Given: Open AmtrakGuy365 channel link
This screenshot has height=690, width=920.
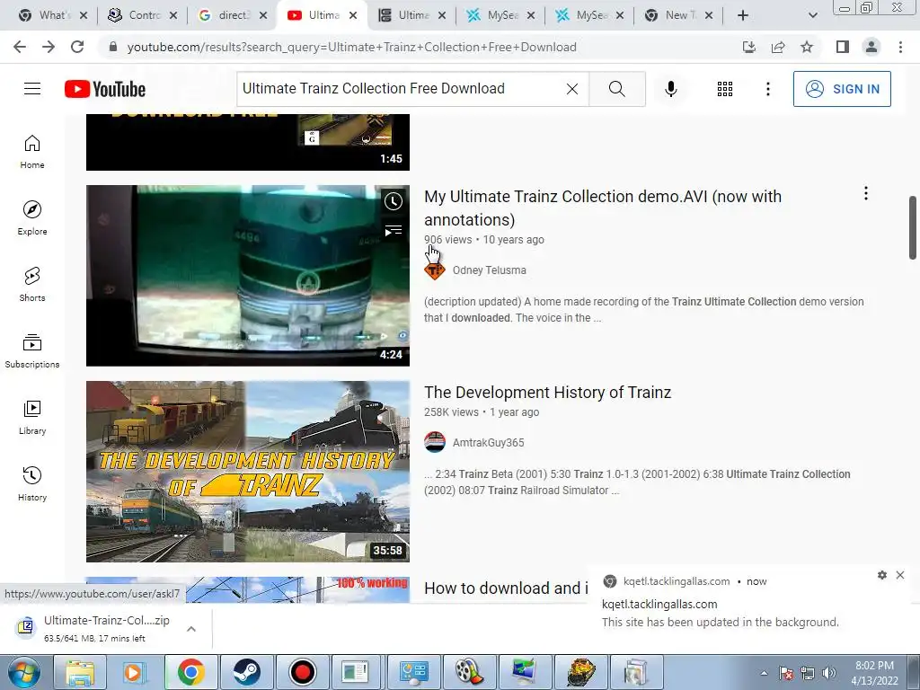Looking at the screenshot, I should (x=488, y=443).
